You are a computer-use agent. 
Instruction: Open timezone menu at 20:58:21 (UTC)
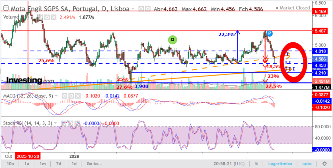pyautogui.click(x=229, y=163)
